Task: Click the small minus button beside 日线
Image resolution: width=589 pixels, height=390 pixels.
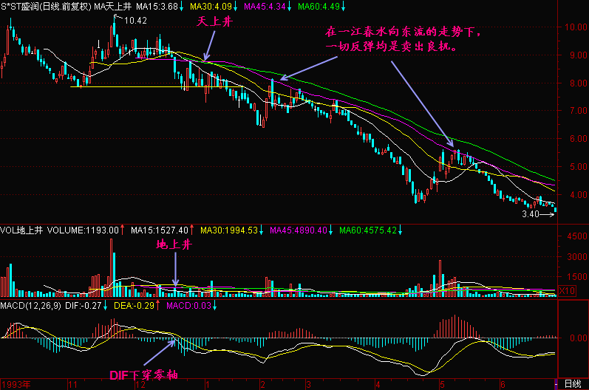Action: tap(557, 384)
